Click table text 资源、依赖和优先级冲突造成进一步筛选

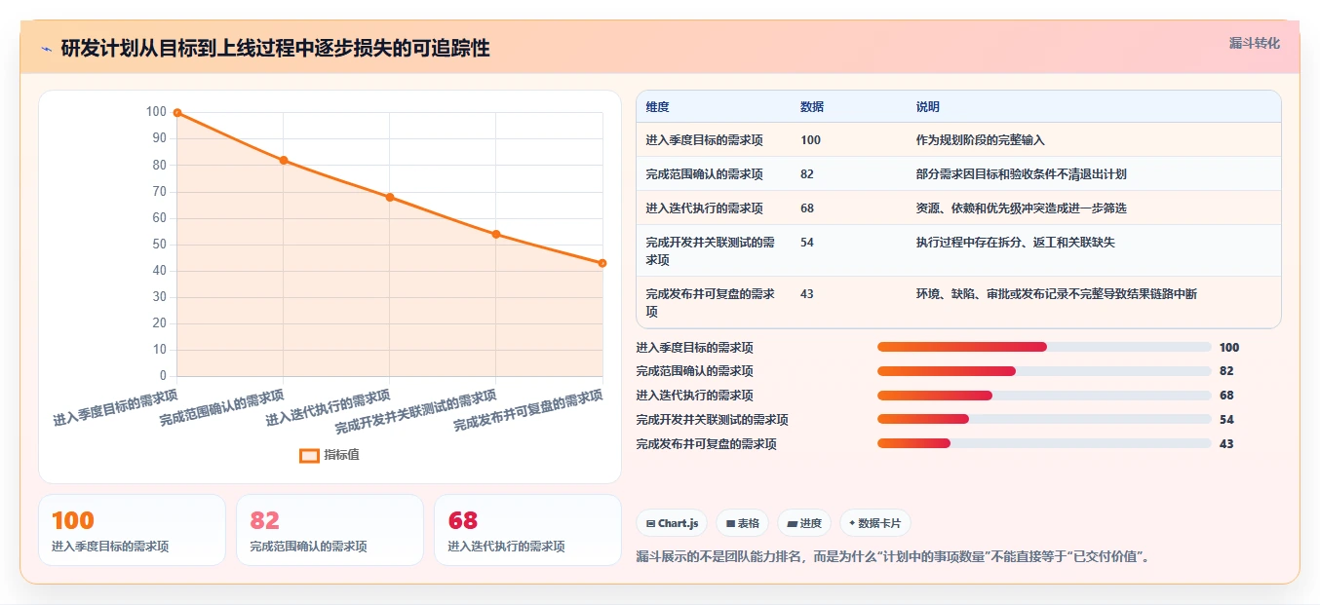1022,208
